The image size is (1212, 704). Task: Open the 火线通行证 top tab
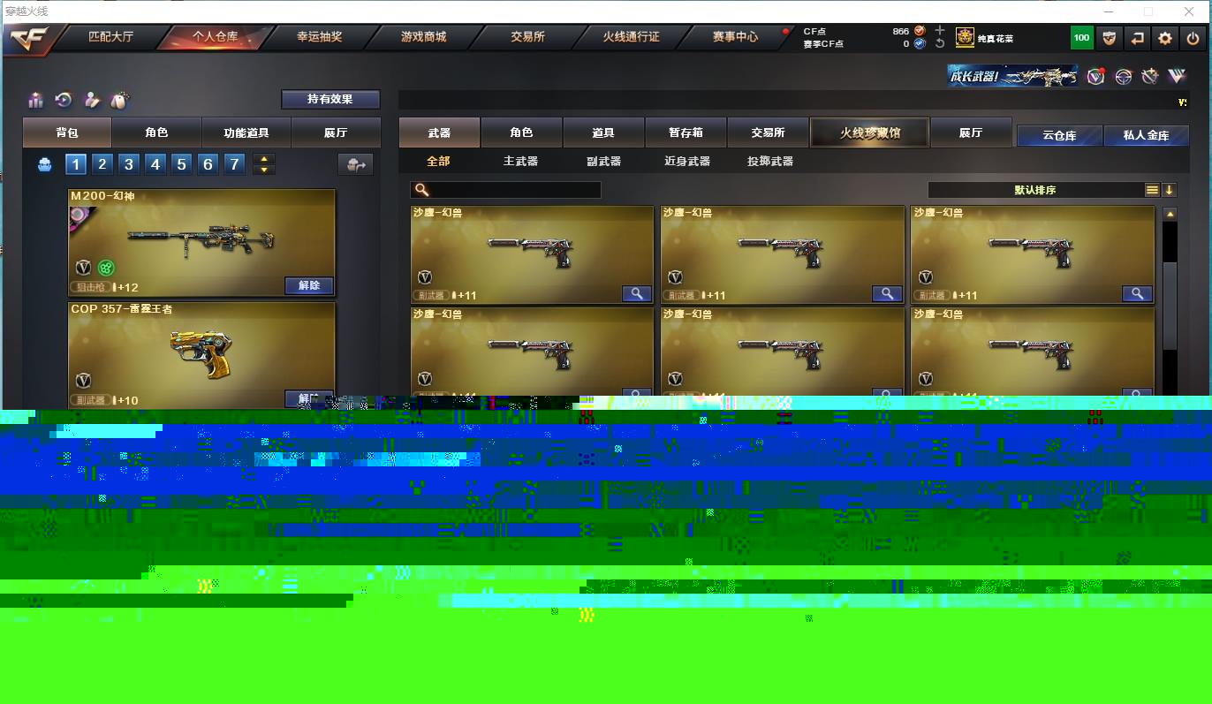click(632, 37)
